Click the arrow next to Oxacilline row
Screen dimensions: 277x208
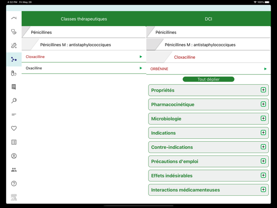click(x=141, y=68)
